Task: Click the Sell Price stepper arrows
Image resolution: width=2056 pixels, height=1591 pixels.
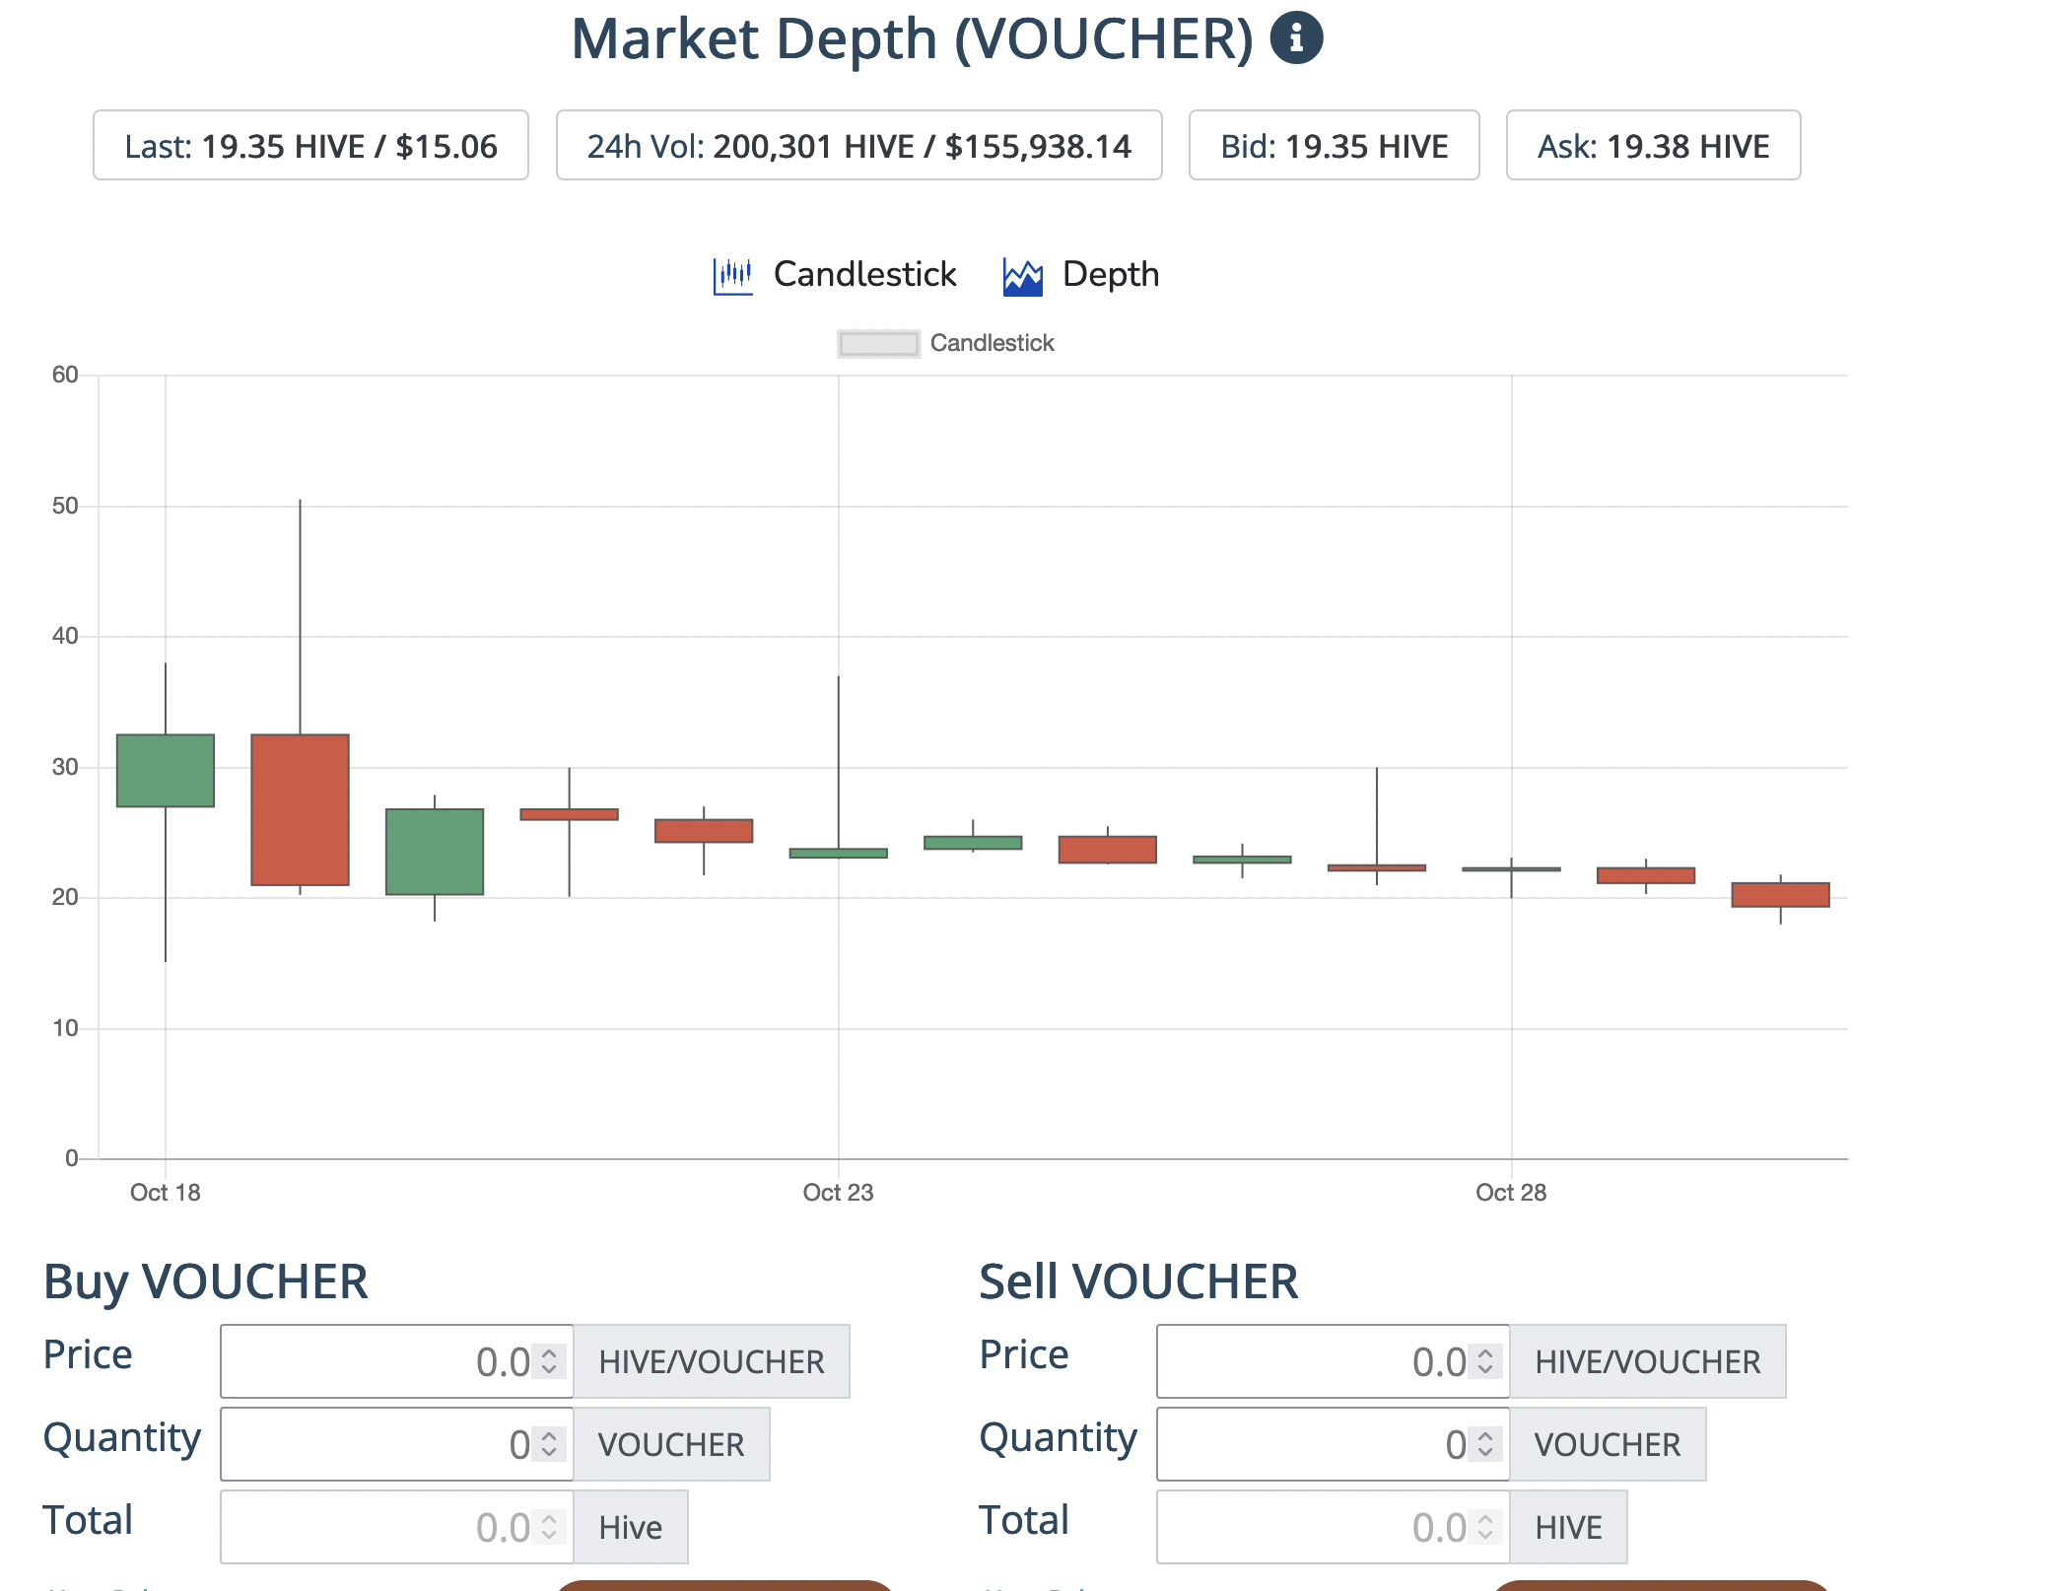Action: click(1485, 1361)
